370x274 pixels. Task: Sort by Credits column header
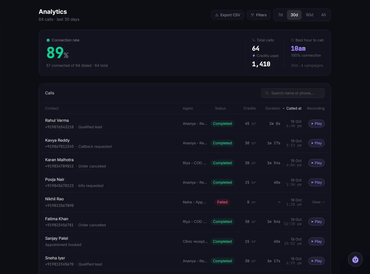tap(249, 109)
